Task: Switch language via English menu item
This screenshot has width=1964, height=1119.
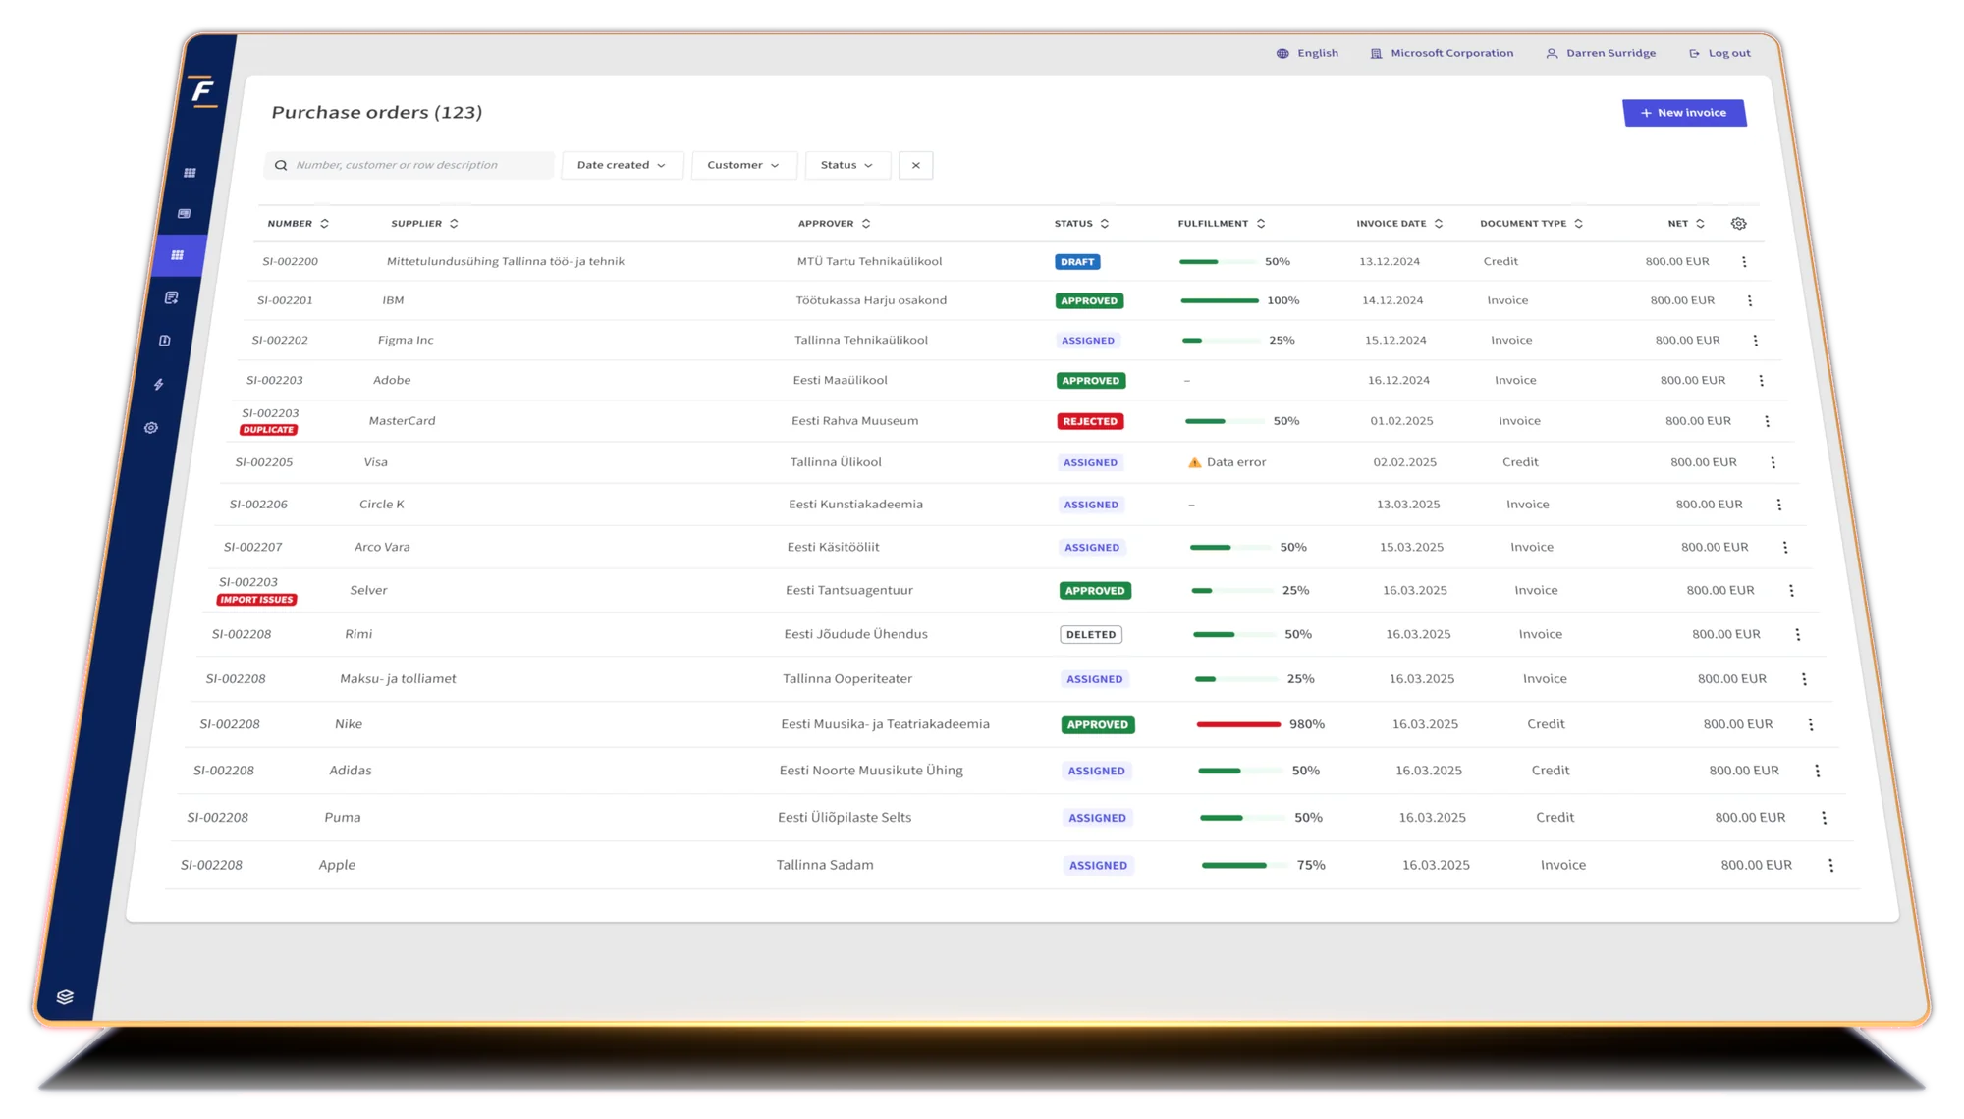Action: tap(1307, 53)
